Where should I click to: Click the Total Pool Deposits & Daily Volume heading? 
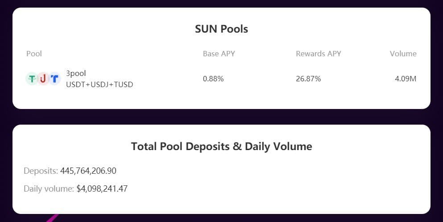pos(221,147)
